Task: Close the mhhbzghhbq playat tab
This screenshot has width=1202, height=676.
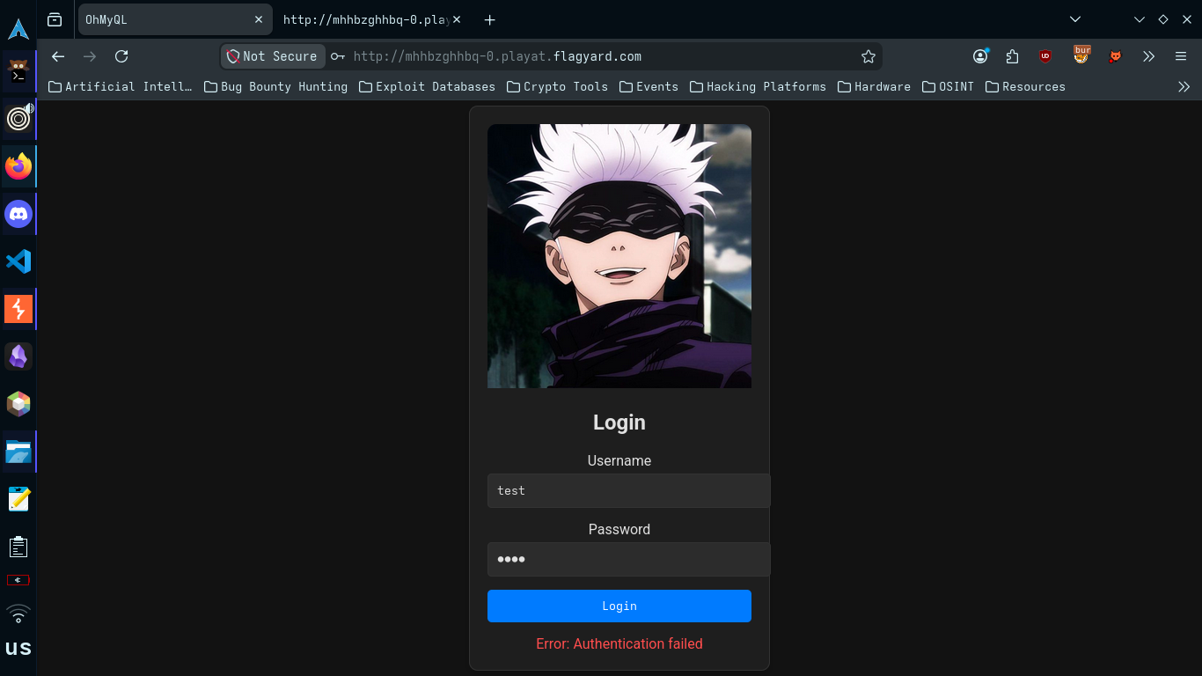Action: tap(456, 19)
